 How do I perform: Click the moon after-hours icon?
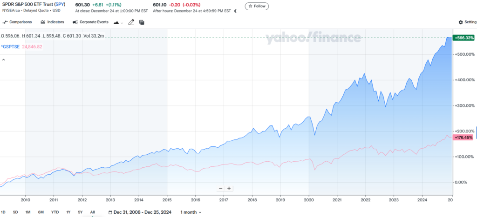[x=235, y=11]
